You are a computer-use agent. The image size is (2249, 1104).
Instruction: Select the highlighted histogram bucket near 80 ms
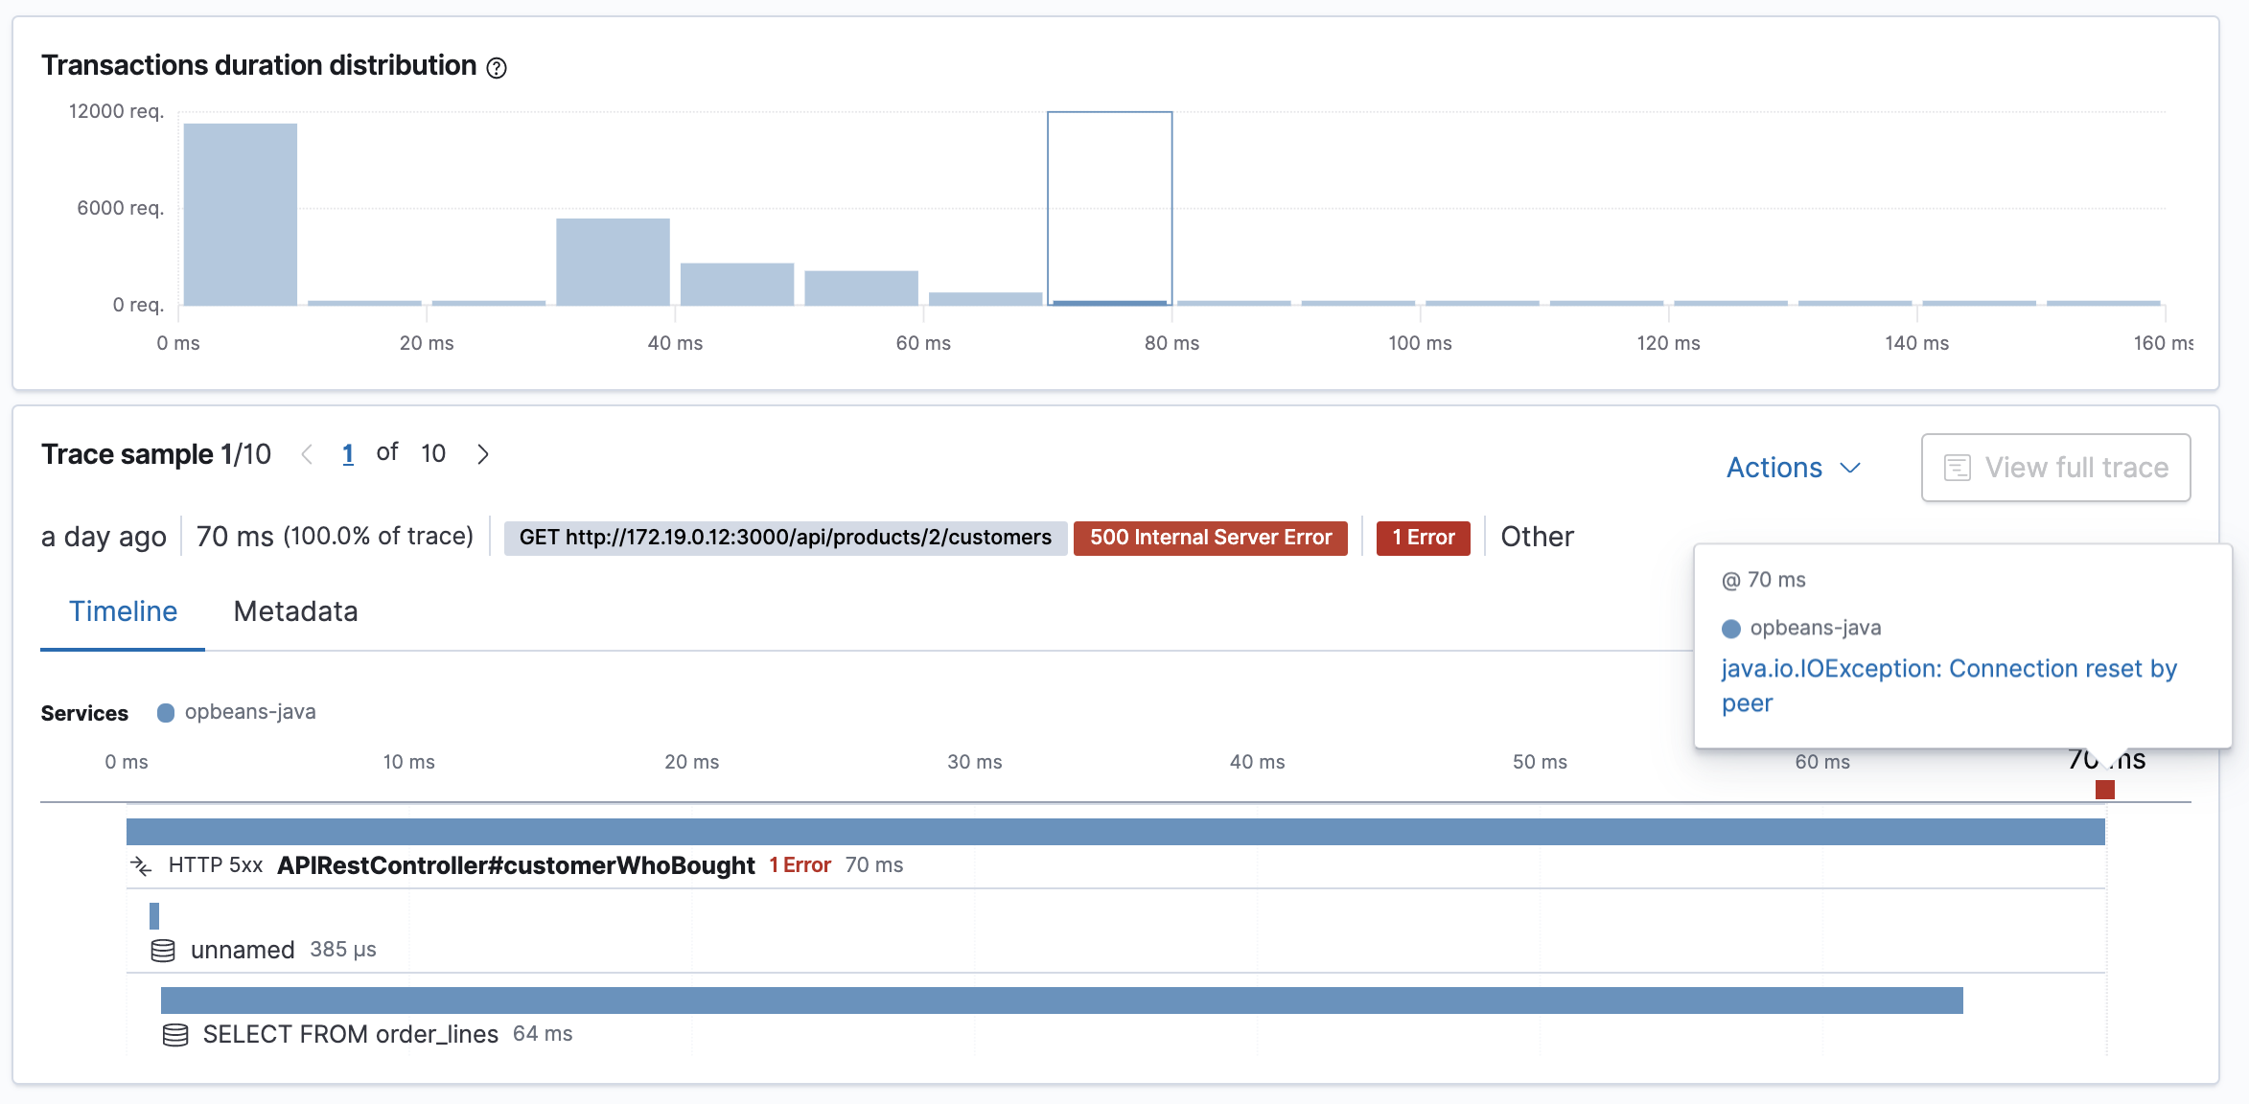[x=1109, y=206]
